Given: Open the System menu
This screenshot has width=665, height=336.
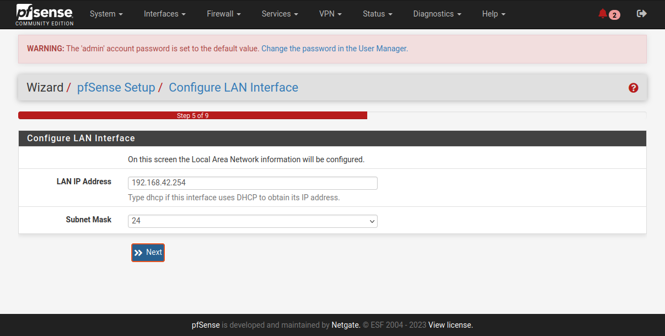Looking at the screenshot, I should coord(106,14).
